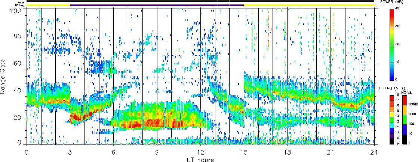Pick the red swatch in NOISE legend

[x=405, y=101]
